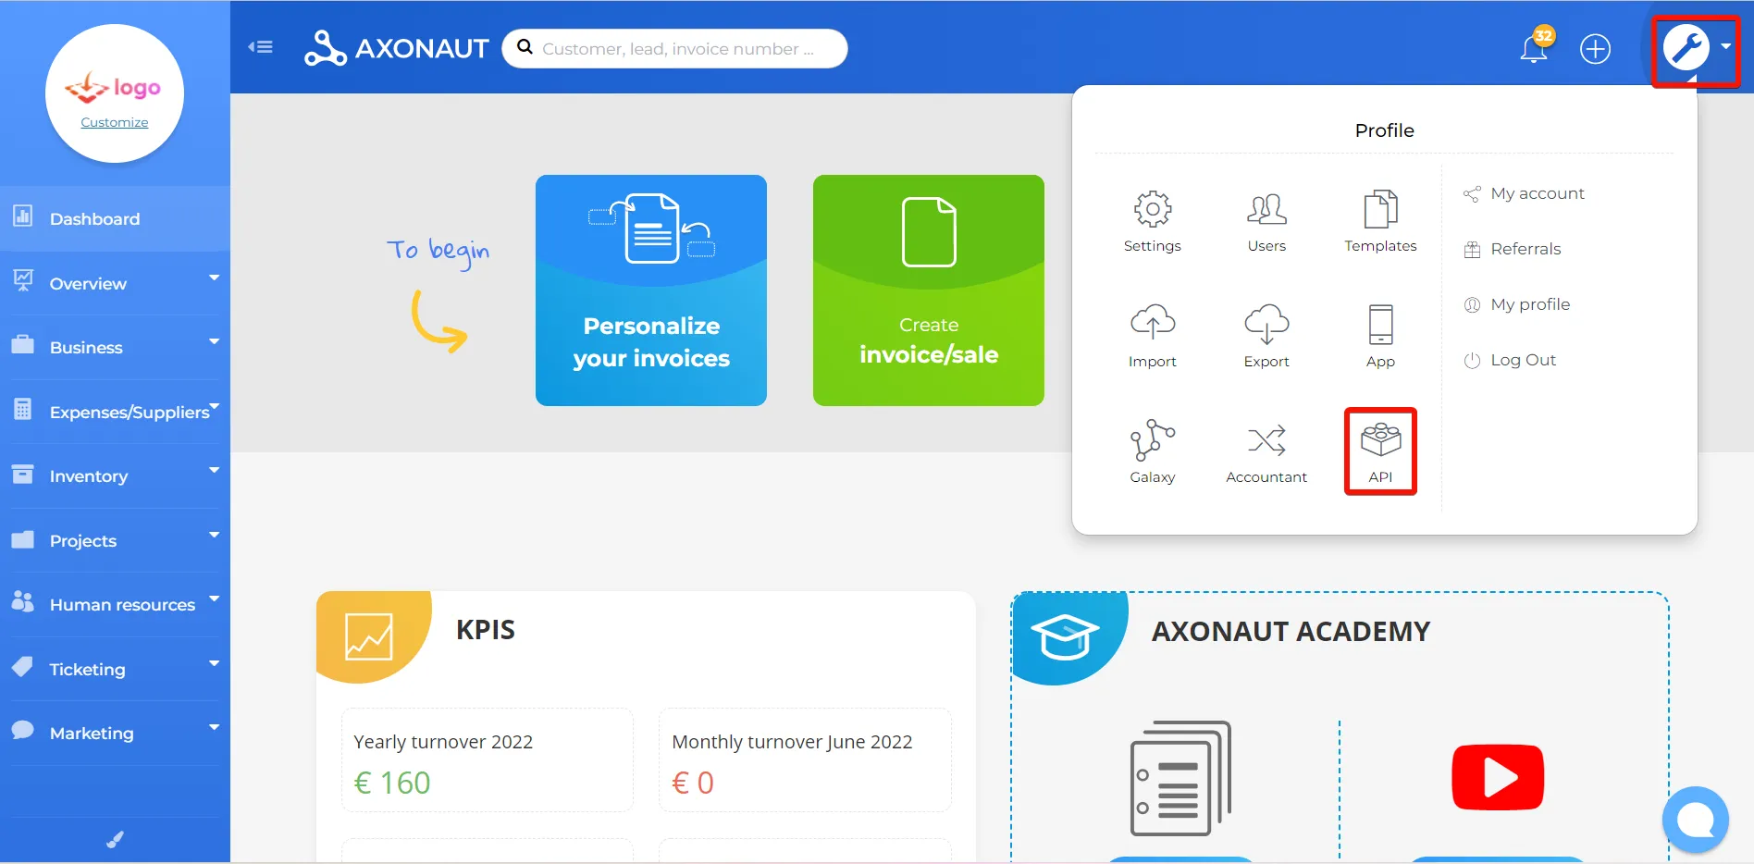Expand the Marketing sidebar menu
The height and width of the screenshot is (864, 1754).
pyautogui.click(x=115, y=733)
